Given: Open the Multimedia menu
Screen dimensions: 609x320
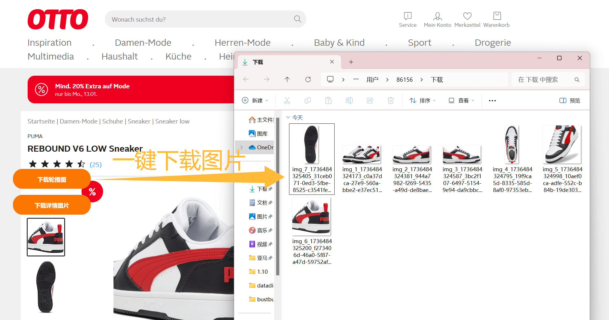Looking at the screenshot, I should point(51,56).
